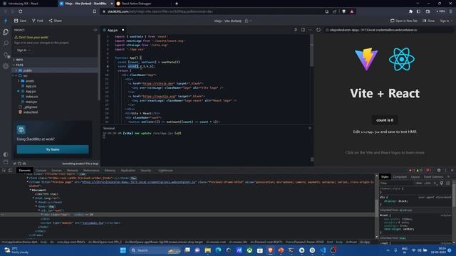Click the inspect element picker icon in DevTools
Screen dimensions: 456x256
tap(4, 170)
